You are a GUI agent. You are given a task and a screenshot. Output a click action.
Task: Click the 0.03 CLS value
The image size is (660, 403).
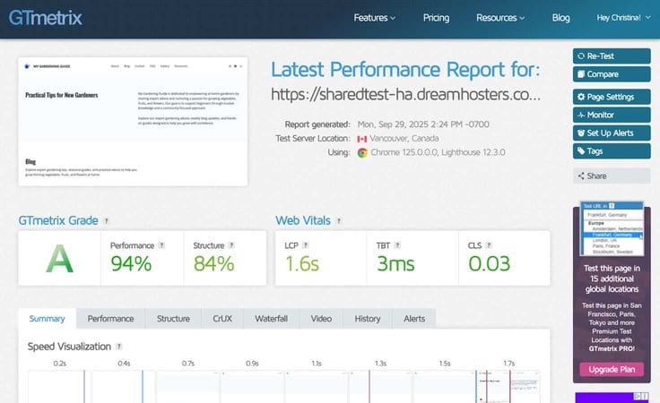coord(489,264)
